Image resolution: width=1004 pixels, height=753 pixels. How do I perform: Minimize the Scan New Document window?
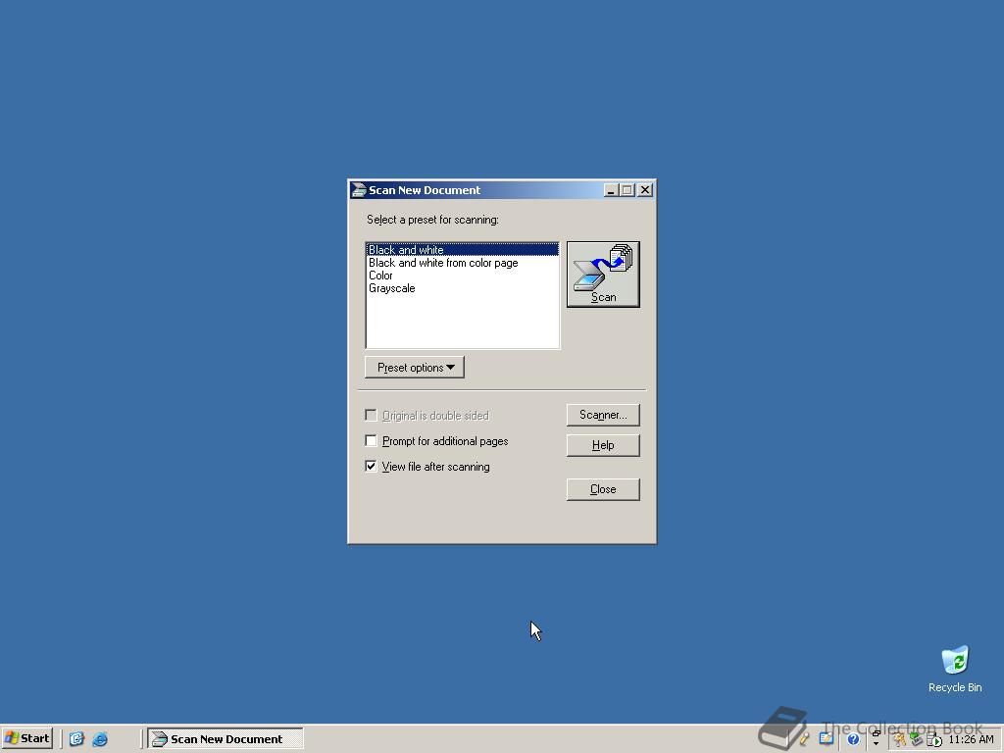tap(611, 190)
